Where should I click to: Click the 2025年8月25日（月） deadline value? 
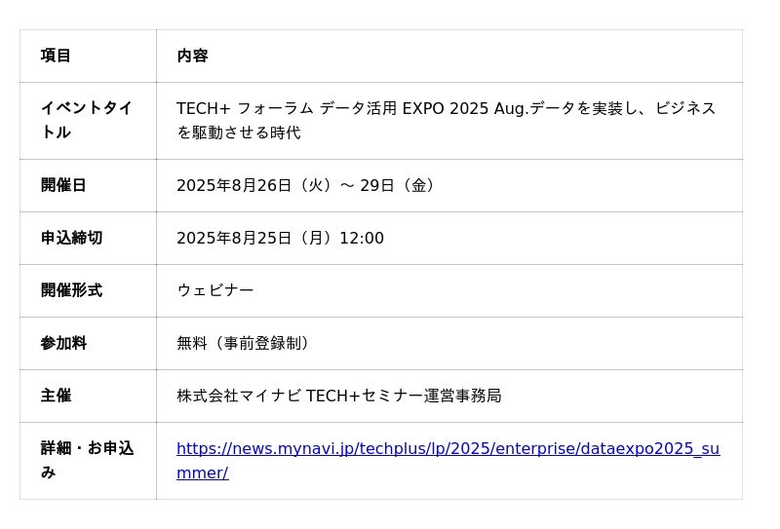[x=253, y=238]
